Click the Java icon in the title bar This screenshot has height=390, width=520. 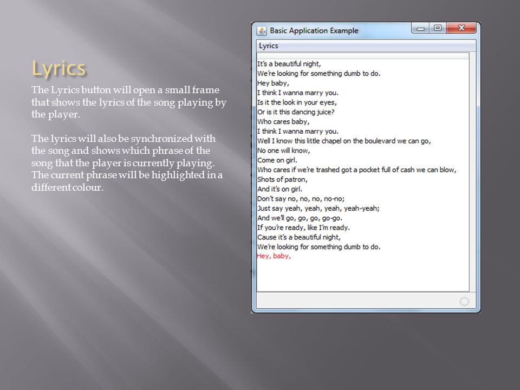[x=262, y=31]
